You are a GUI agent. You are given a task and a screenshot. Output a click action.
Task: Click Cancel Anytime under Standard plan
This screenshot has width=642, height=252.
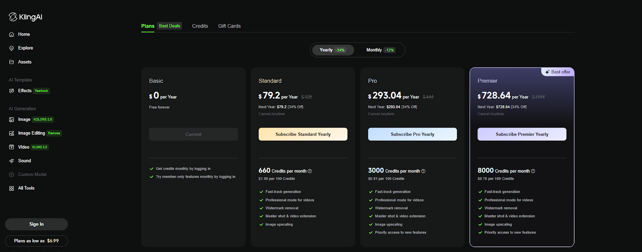coord(272,114)
